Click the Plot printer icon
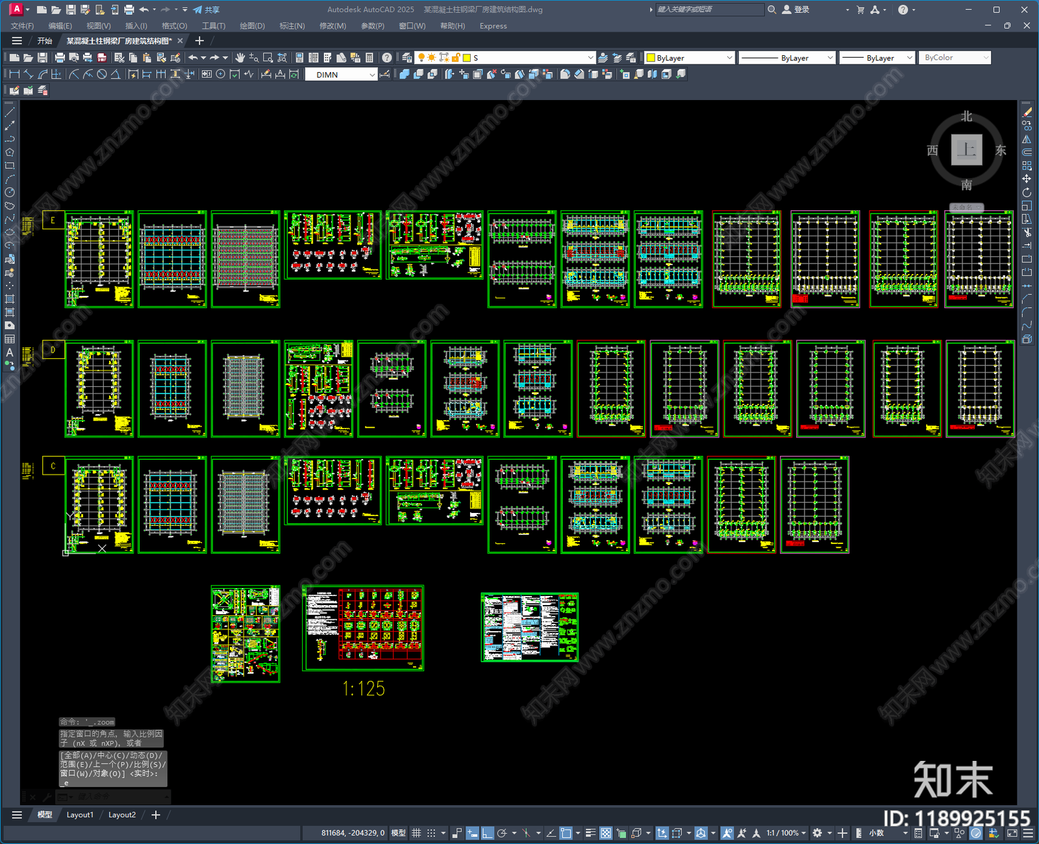Screen dimensions: 1039x844 pos(60,58)
